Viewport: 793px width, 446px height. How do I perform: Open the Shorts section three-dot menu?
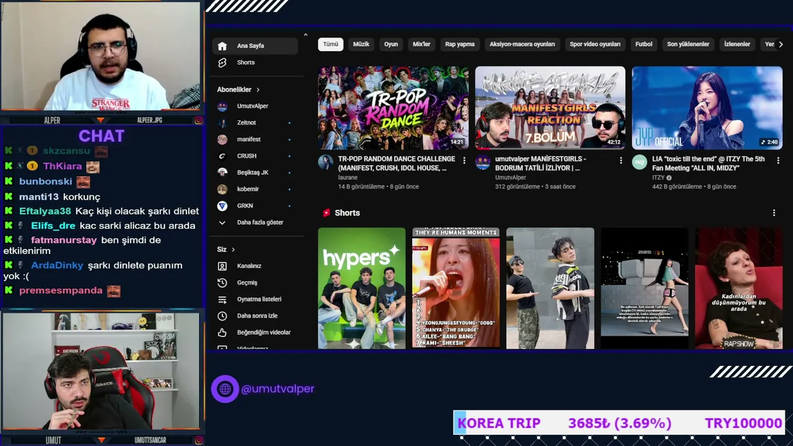[x=774, y=213]
